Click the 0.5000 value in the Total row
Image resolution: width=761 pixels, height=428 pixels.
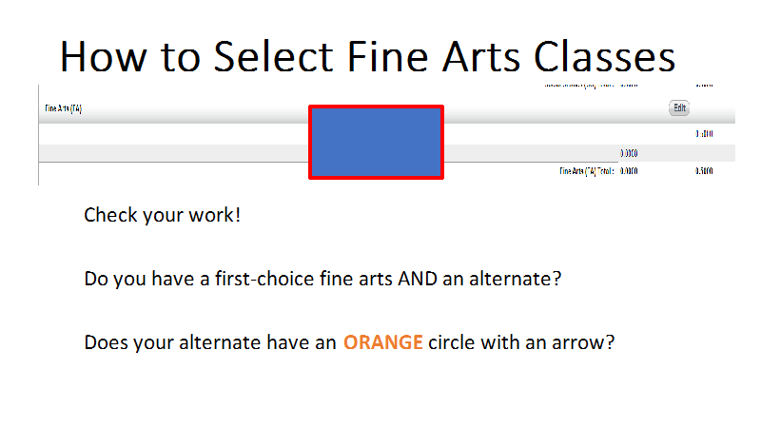point(704,171)
